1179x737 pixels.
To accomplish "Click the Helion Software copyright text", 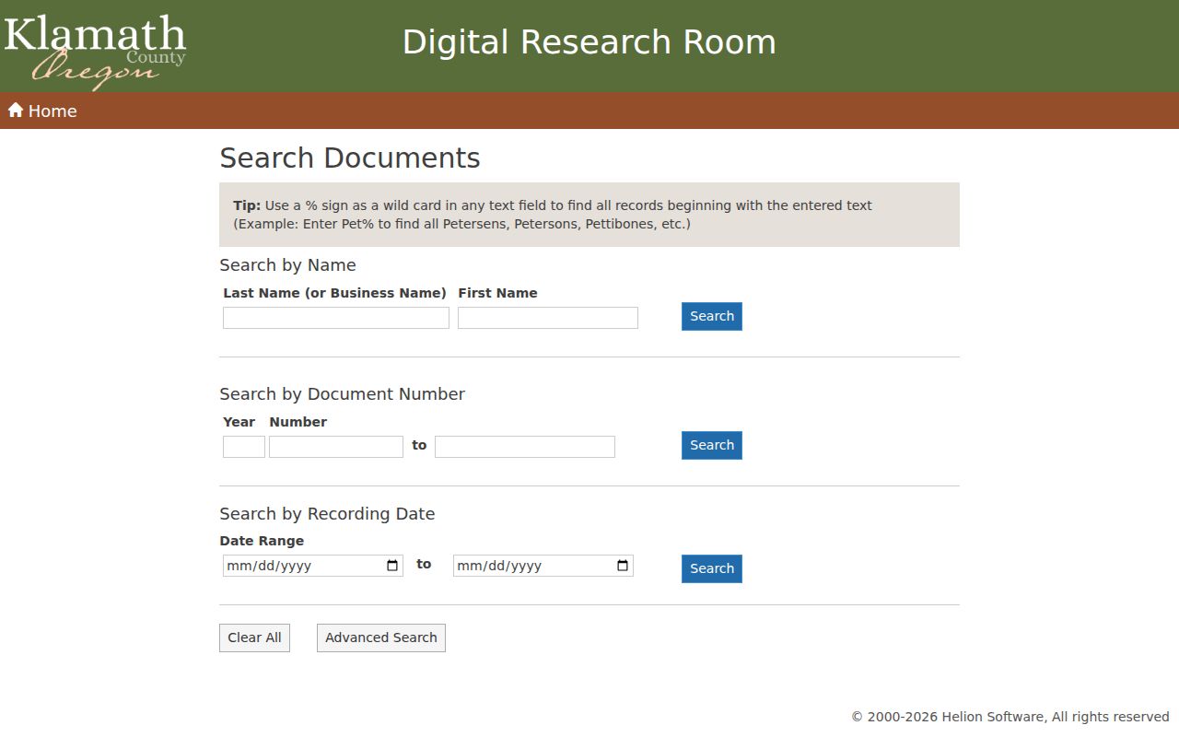I will click(1010, 717).
